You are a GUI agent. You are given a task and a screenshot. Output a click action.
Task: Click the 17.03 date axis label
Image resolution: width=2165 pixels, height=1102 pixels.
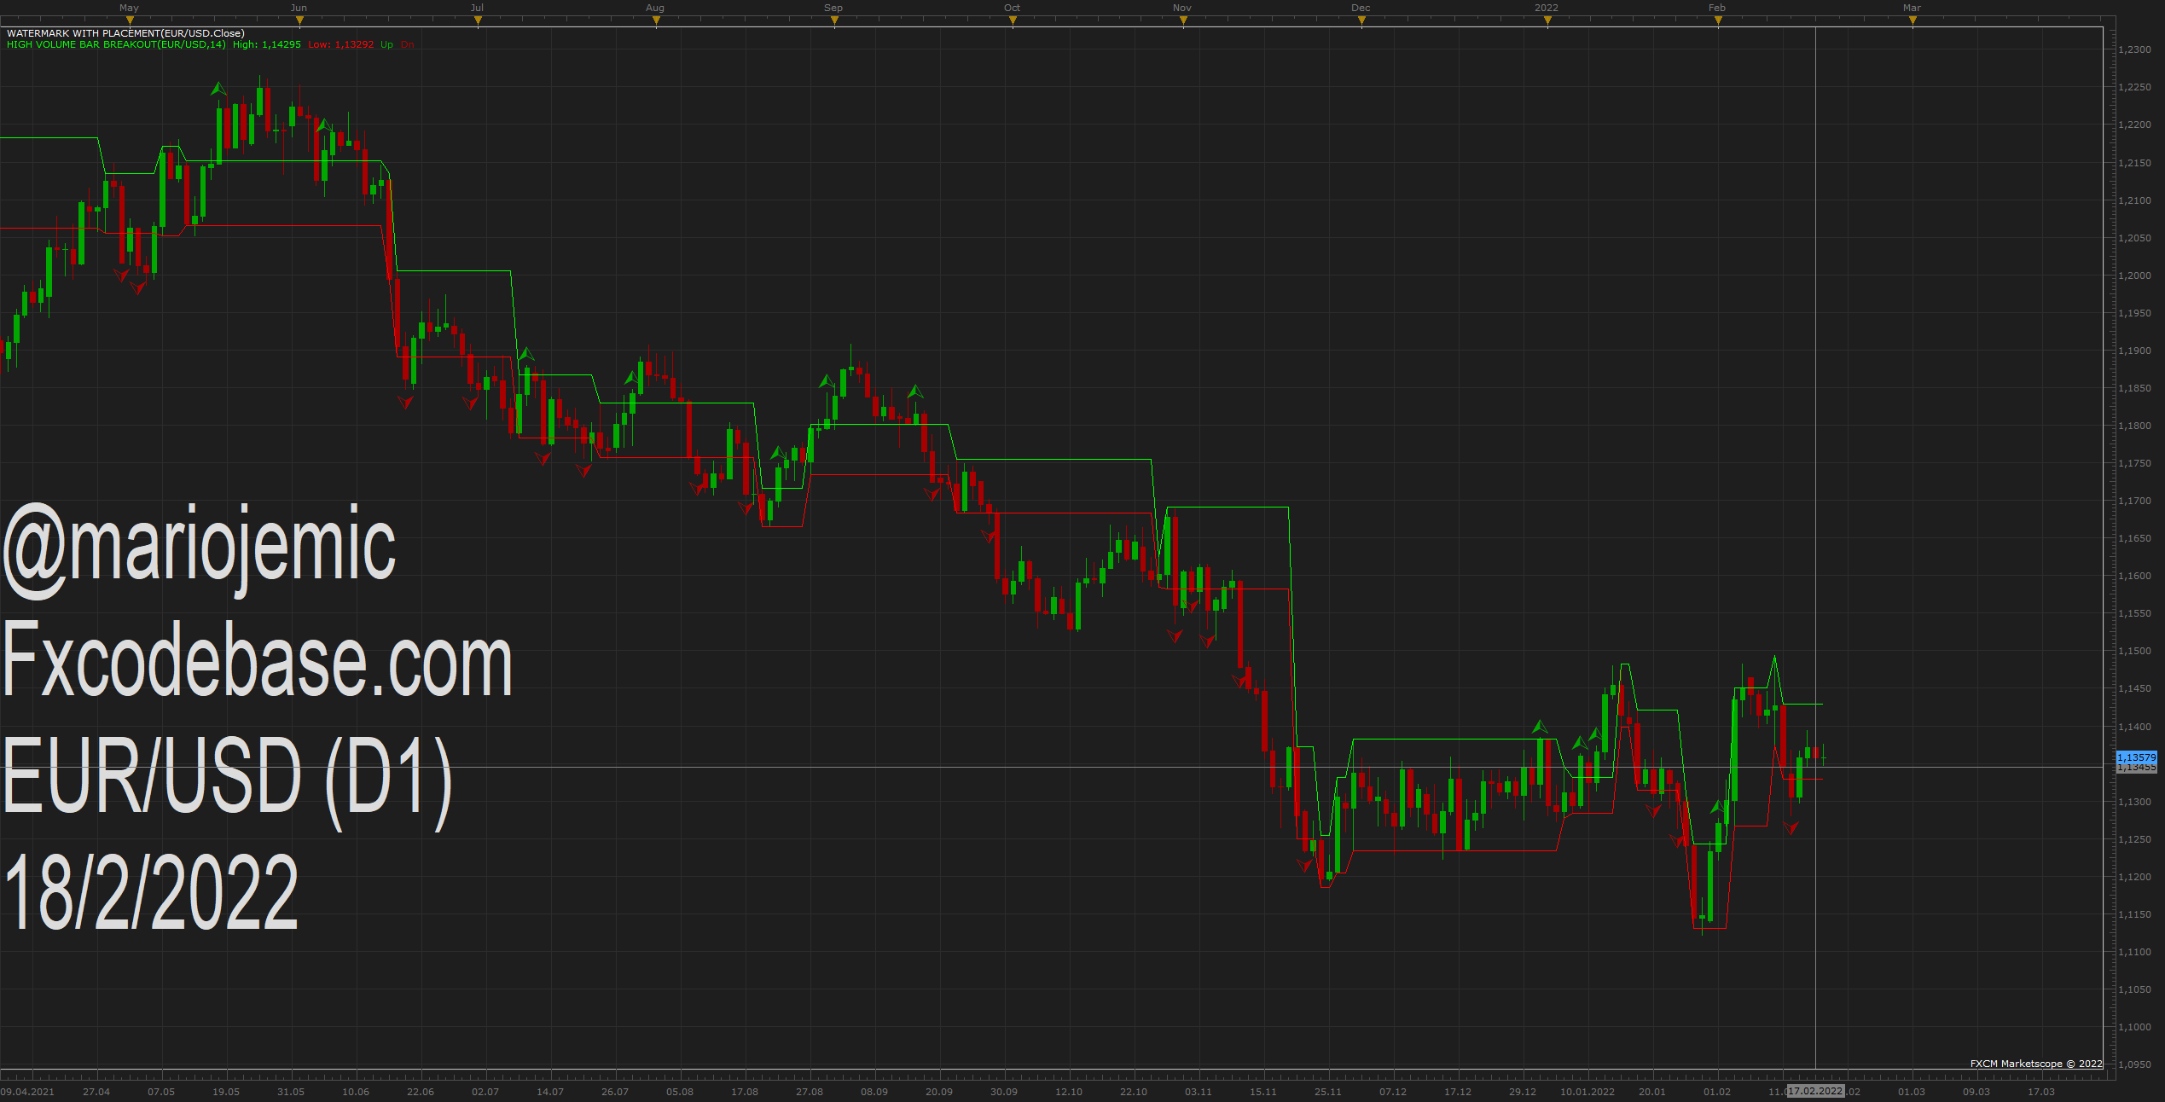[2041, 1092]
